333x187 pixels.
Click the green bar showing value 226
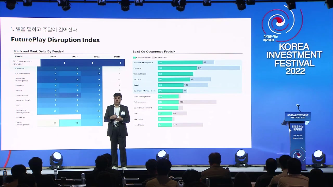pos(177,68)
